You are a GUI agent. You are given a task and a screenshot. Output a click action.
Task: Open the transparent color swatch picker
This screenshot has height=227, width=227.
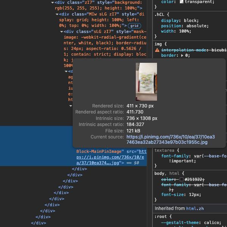181,2
